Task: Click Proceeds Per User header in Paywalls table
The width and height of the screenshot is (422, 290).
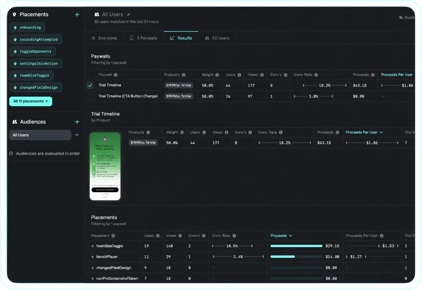Action: coord(396,75)
